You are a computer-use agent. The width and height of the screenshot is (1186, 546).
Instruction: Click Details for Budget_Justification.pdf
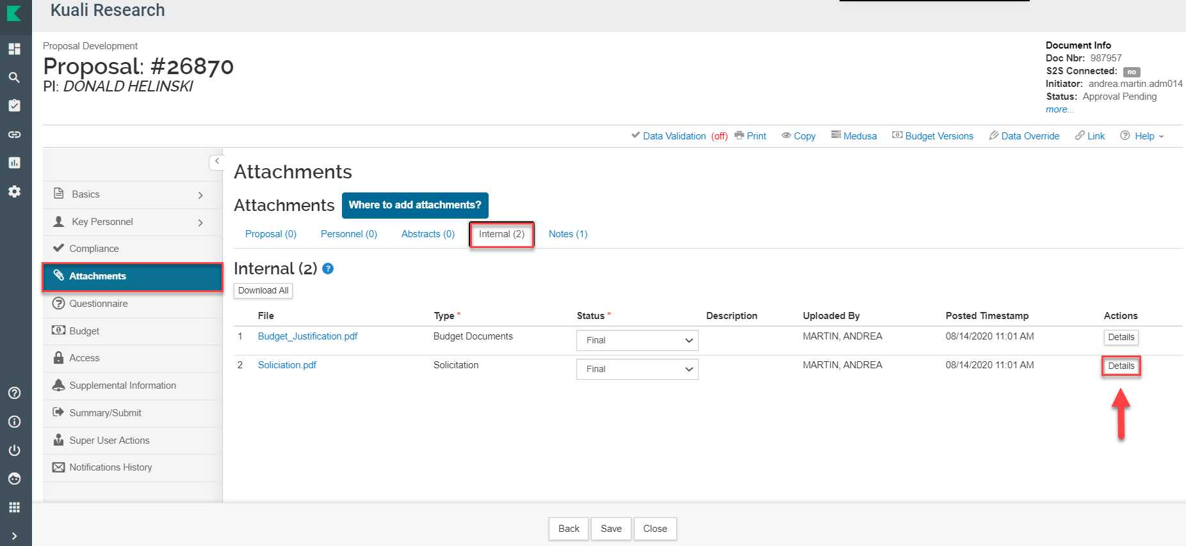(x=1121, y=337)
